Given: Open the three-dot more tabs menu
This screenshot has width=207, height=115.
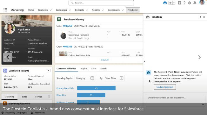Looking at the screenshot, I should pyautogui.click(x=49, y=97).
